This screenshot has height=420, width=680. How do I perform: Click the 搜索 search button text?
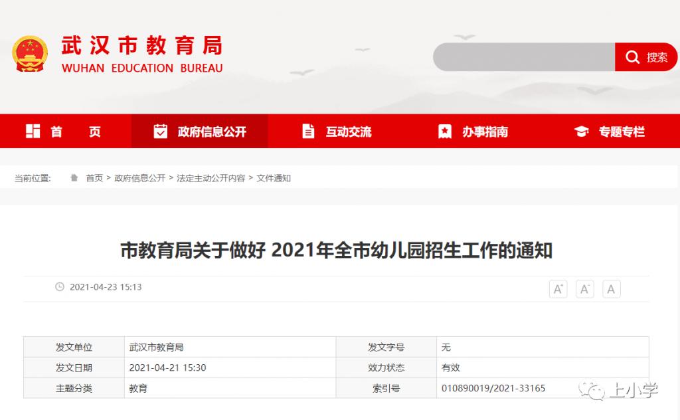pos(657,57)
